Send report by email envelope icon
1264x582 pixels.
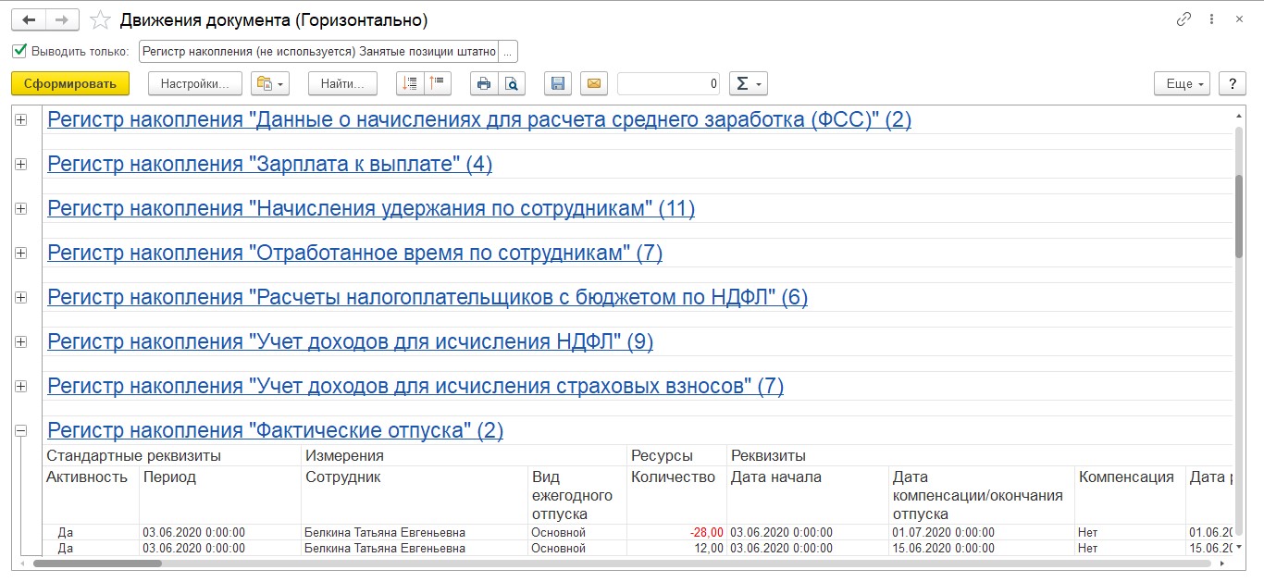point(594,83)
